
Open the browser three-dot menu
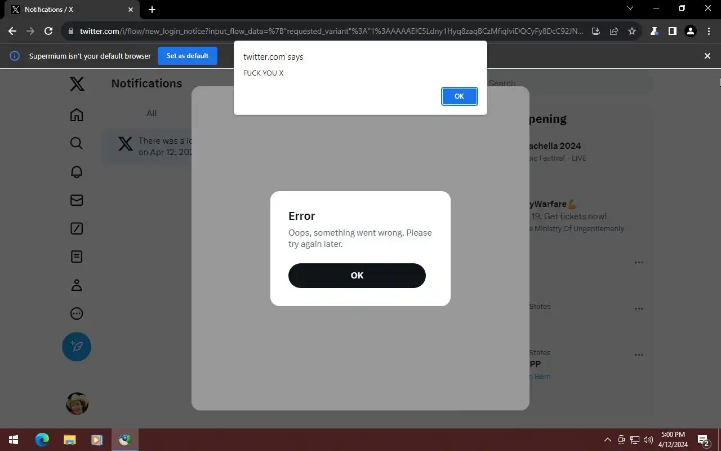click(x=709, y=32)
